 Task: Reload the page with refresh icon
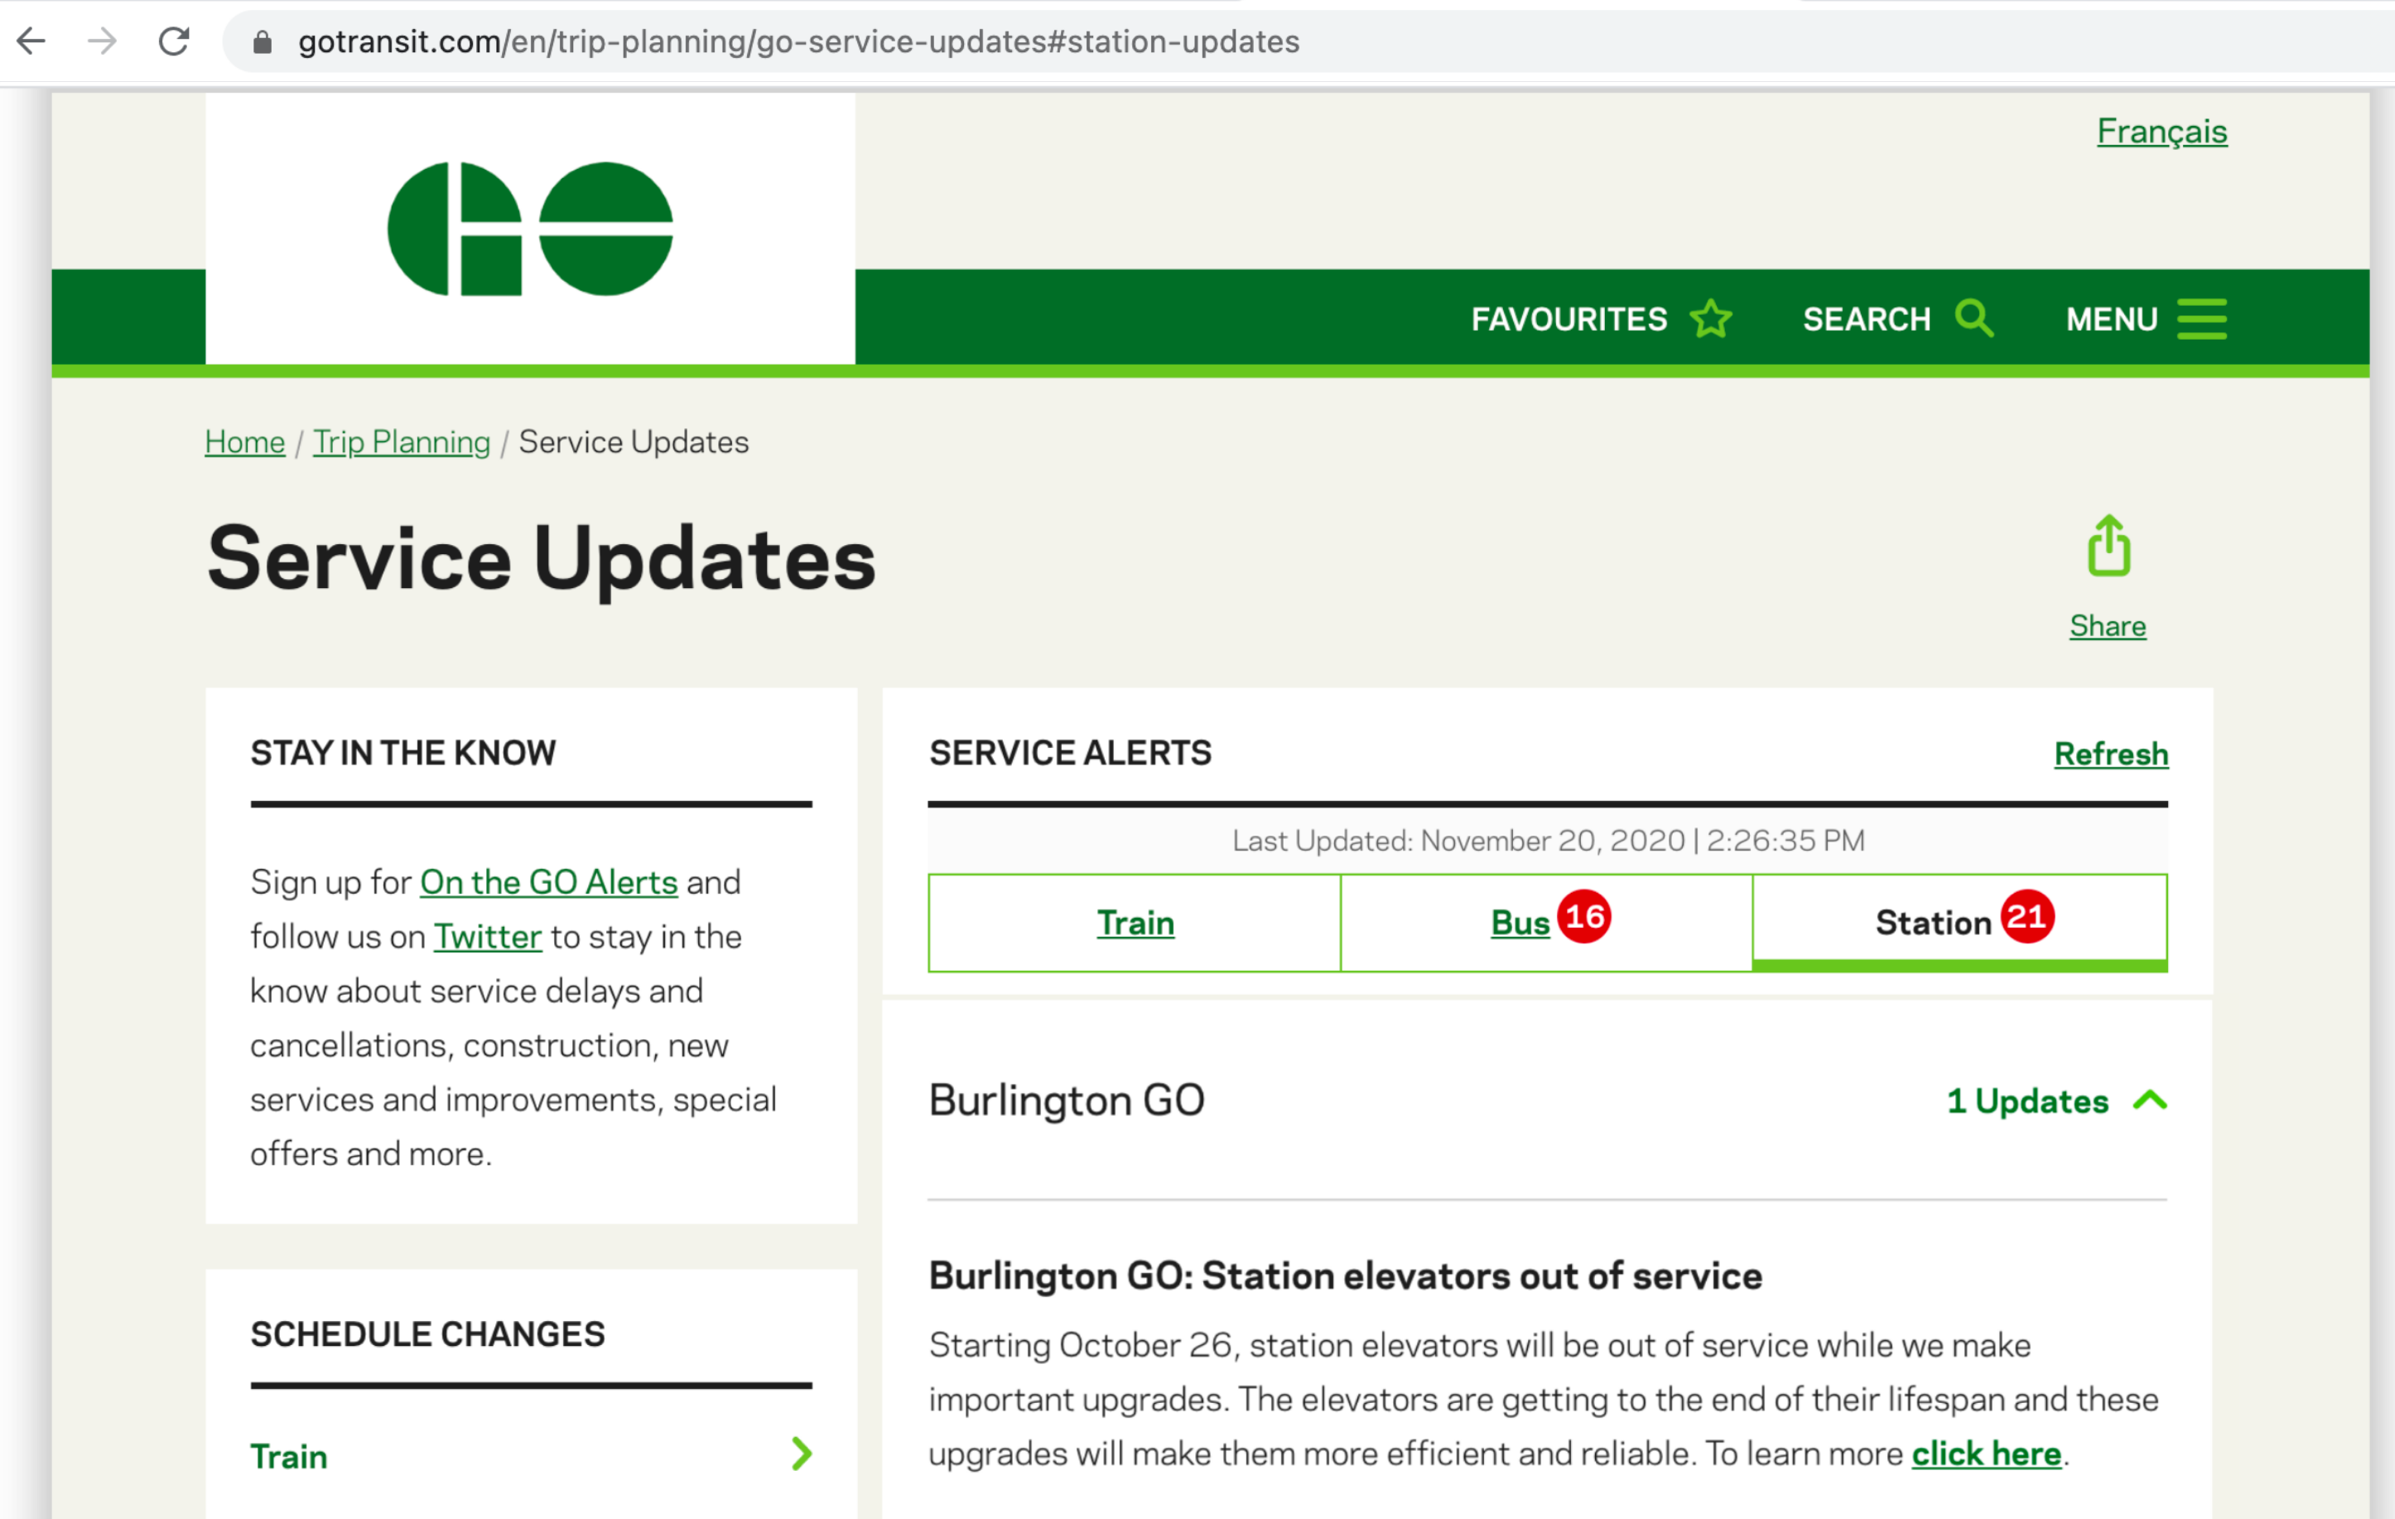tap(174, 41)
